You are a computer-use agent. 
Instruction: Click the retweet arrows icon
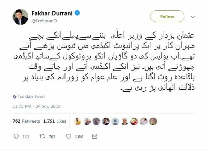(42, 137)
